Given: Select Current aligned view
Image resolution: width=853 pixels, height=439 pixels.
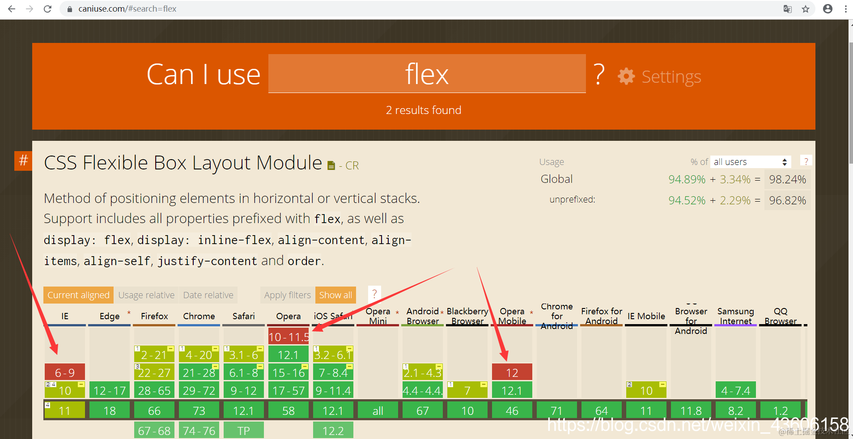Looking at the screenshot, I should 78,295.
